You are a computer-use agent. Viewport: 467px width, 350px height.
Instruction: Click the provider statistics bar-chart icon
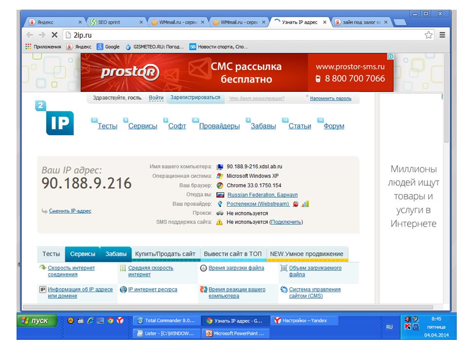click(305, 204)
